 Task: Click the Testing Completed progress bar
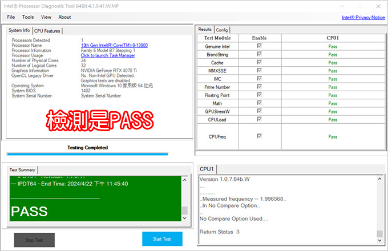[87, 154]
